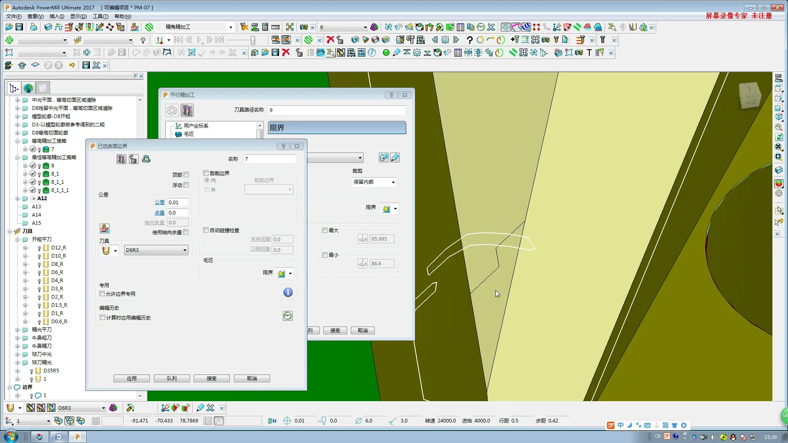This screenshot has width=788, height=443.
Task: Click the pick maximum limit icon beside 95.995
Action: point(363,239)
